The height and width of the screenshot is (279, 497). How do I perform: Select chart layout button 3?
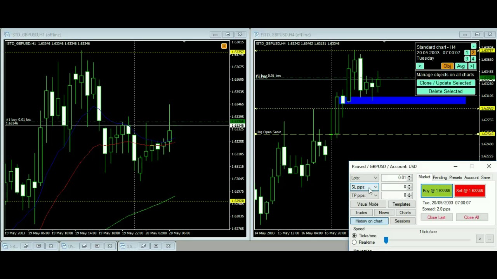click(x=467, y=59)
